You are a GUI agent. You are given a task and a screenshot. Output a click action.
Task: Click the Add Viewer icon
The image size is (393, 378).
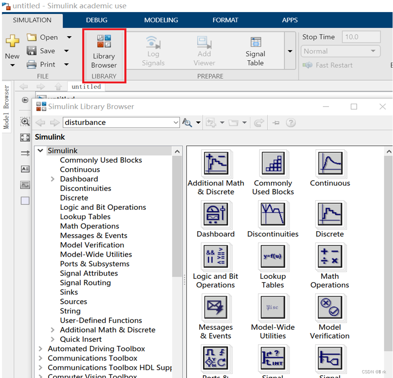tap(204, 42)
